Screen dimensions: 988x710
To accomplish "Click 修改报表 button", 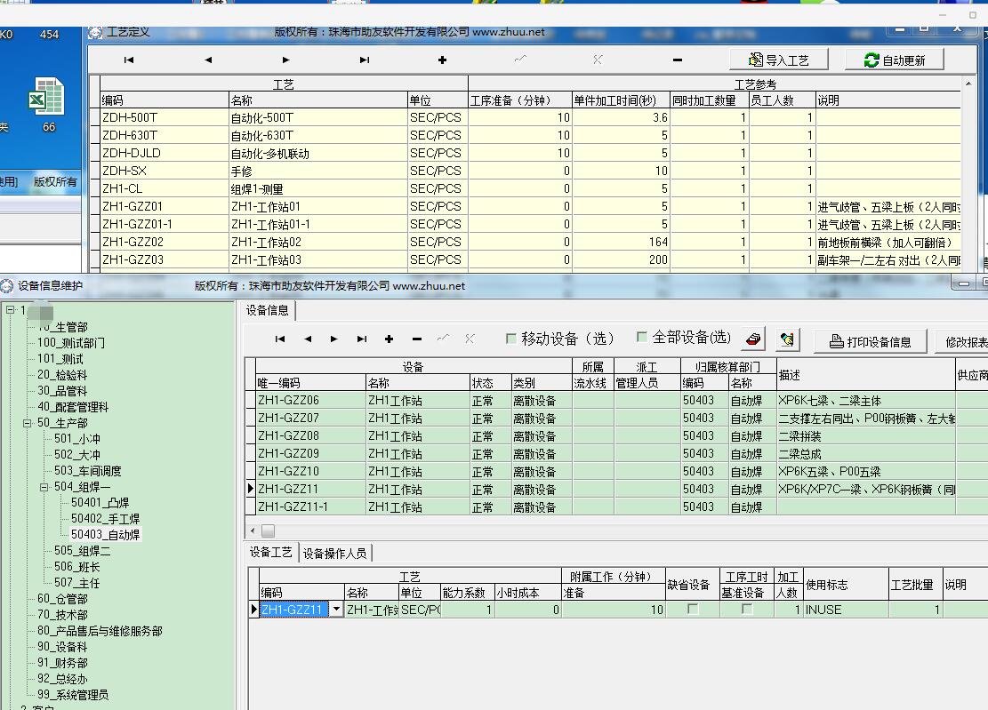I will (x=964, y=342).
